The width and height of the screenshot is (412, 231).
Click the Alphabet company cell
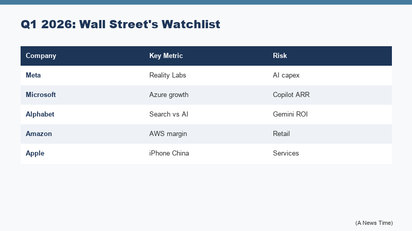(x=40, y=114)
